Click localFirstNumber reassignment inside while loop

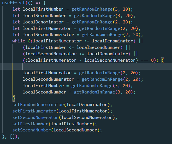tap(43, 86)
